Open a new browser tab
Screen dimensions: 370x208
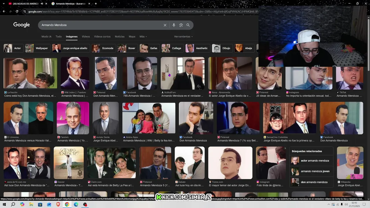tap(96, 4)
